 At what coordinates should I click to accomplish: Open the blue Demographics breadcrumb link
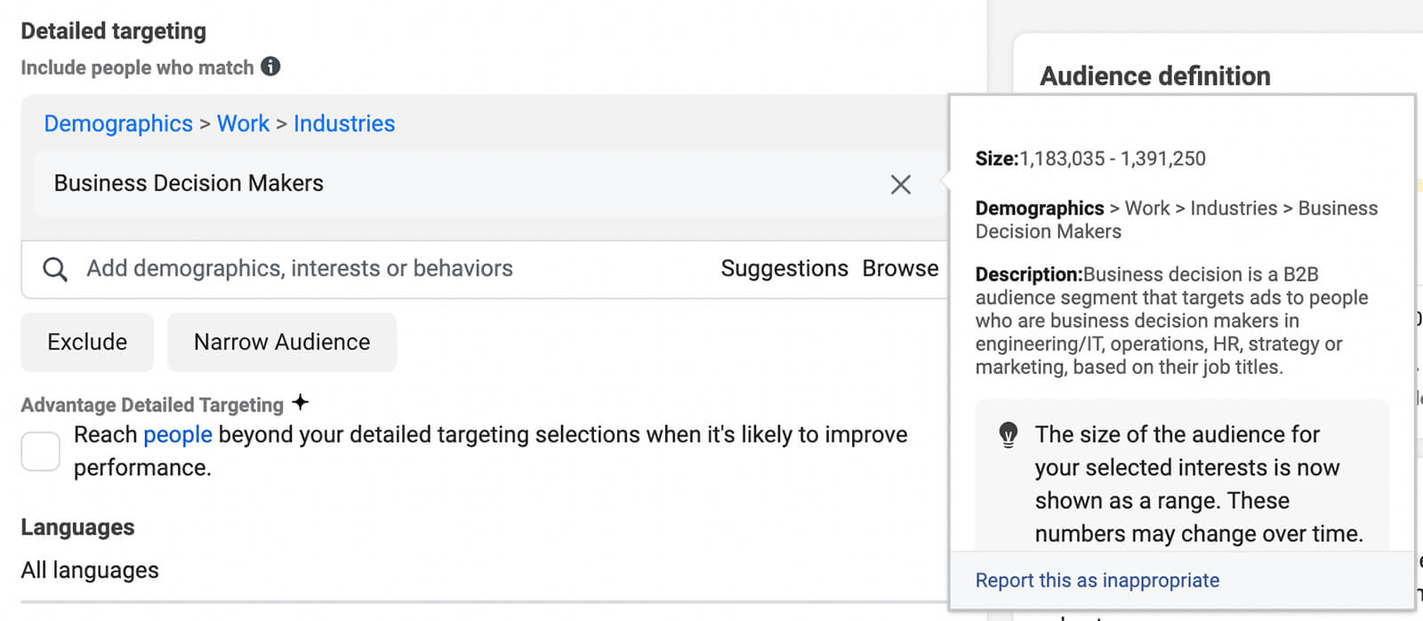pos(118,123)
